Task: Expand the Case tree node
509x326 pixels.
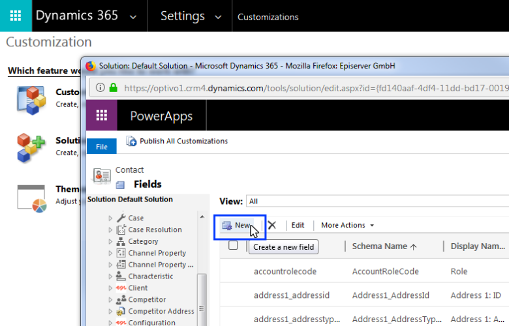Action: click(110, 218)
